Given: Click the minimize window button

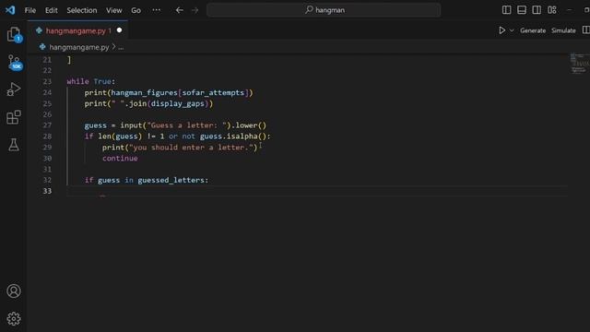Looking at the screenshot, I should coord(570,10).
